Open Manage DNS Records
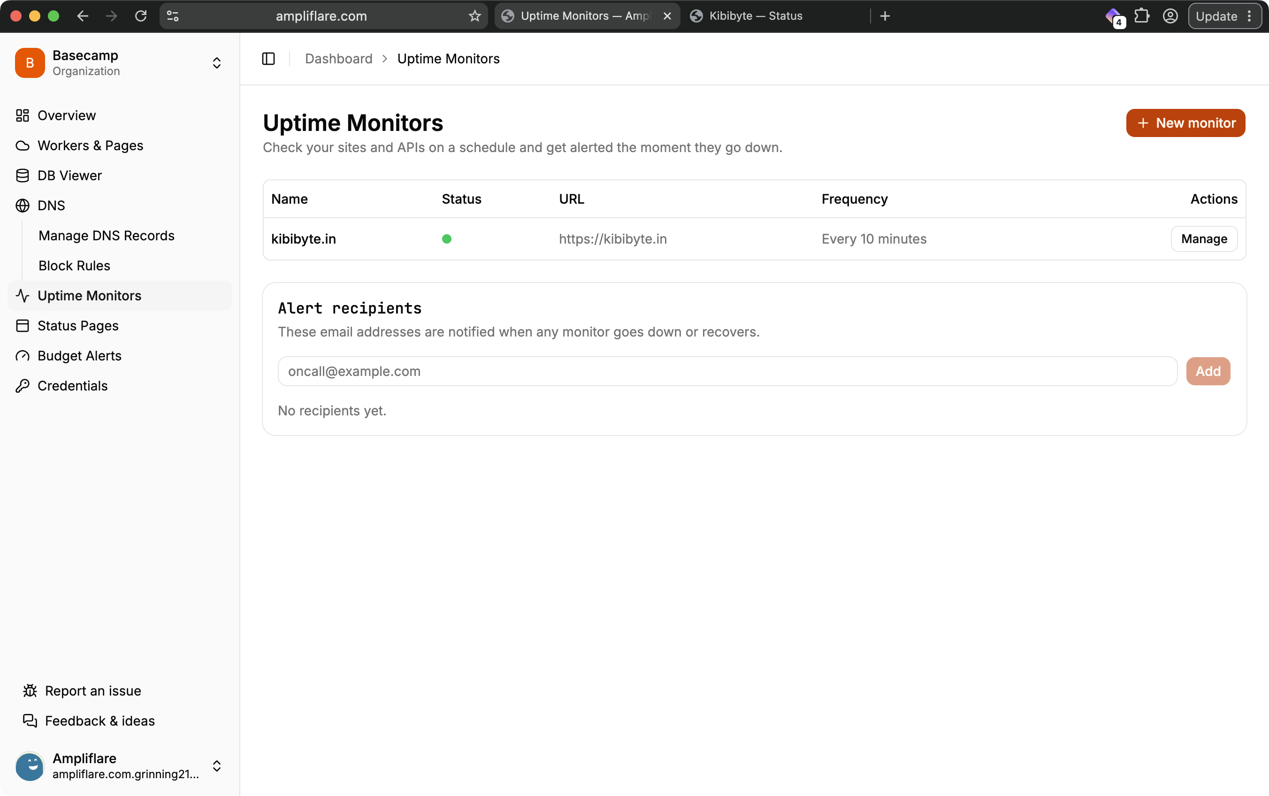Viewport: 1269px width, 796px height. pos(107,235)
